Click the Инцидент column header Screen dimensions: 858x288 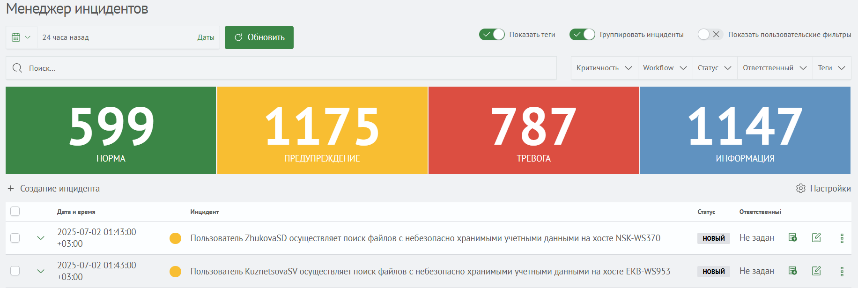(x=205, y=212)
